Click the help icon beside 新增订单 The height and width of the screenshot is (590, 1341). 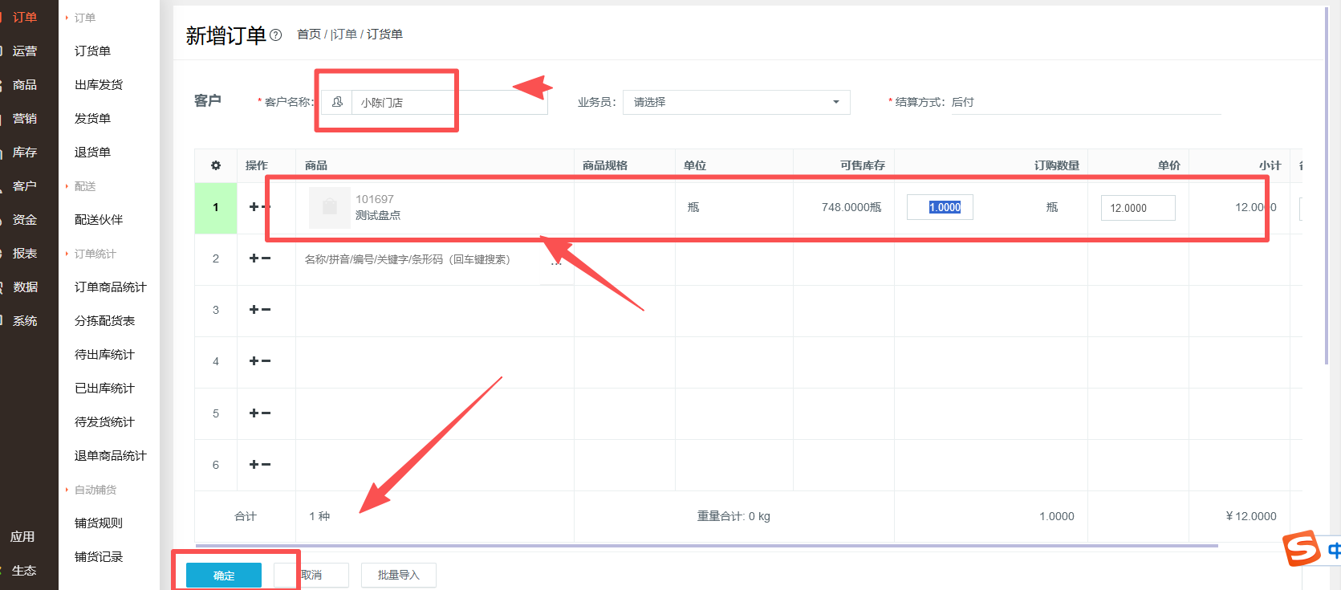point(276,35)
